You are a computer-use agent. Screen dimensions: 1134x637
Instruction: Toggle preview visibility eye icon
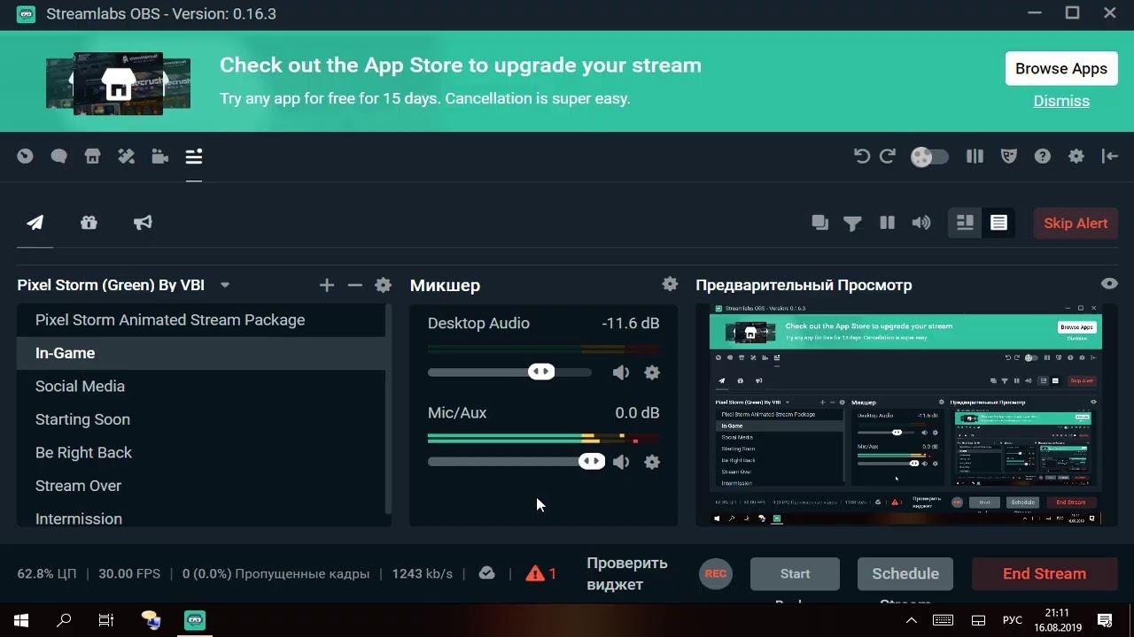coord(1109,284)
